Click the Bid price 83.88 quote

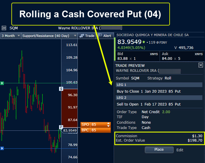pos(123,59)
